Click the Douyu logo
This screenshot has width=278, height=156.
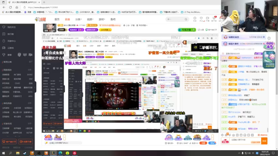(40, 19)
